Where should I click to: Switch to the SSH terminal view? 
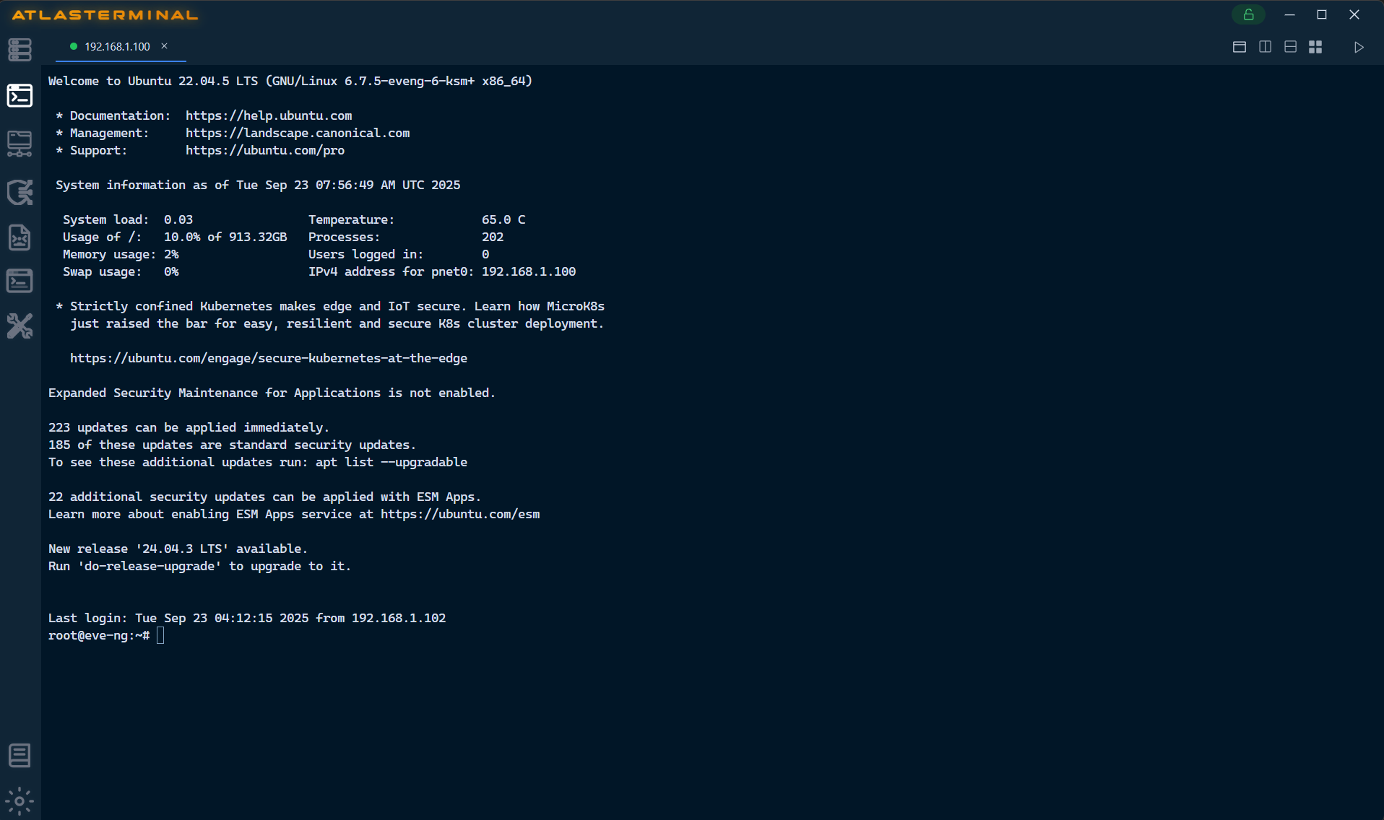pyautogui.click(x=20, y=95)
